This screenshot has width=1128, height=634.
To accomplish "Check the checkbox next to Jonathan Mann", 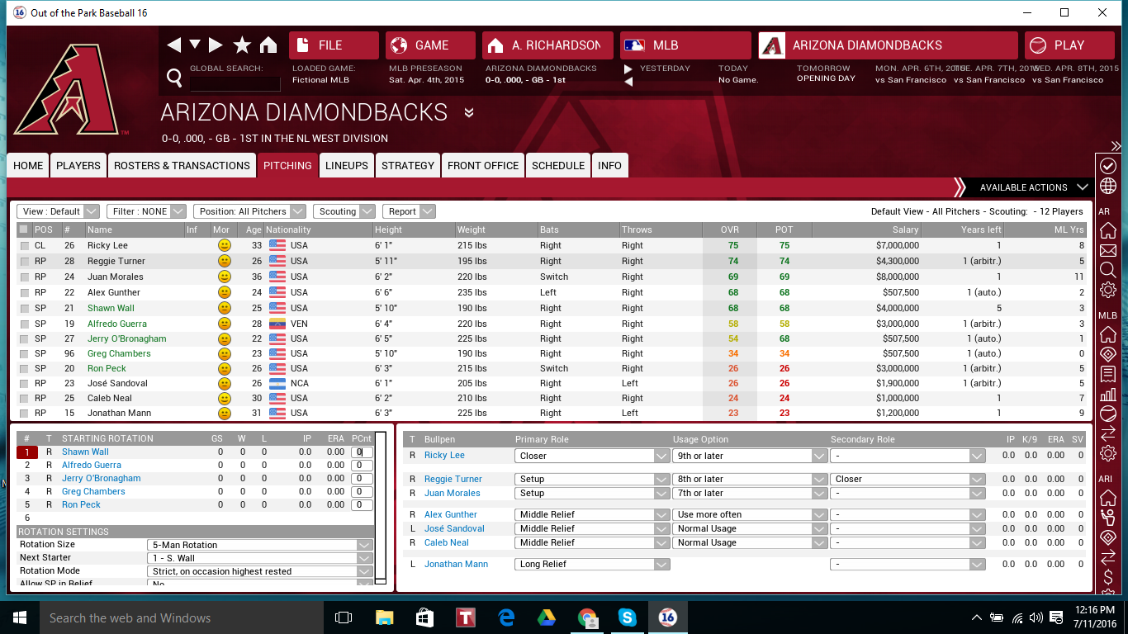I will [x=24, y=413].
